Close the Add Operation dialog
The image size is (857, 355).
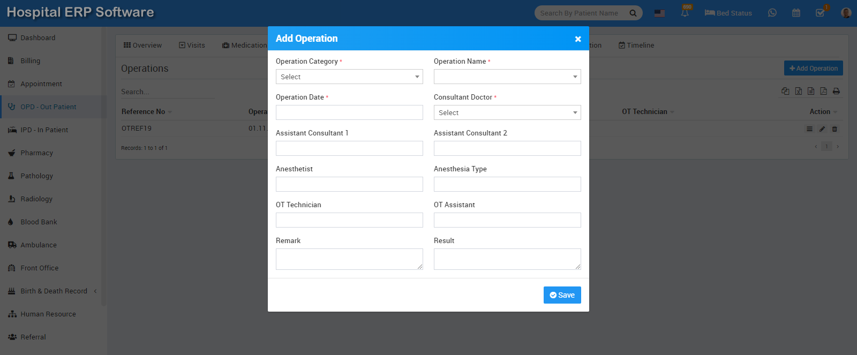[x=578, y=39]
